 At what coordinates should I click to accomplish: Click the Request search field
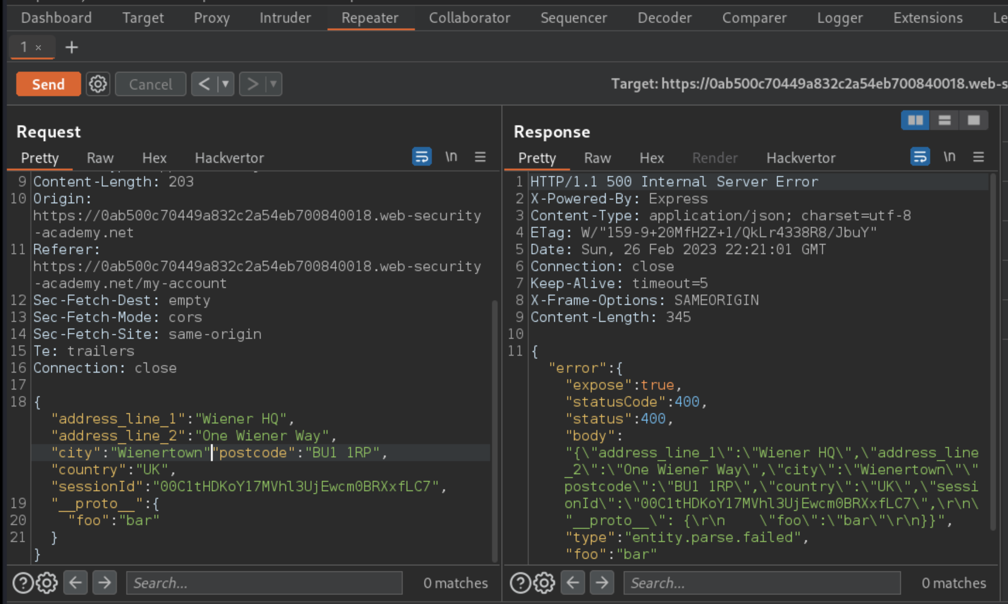264,583
